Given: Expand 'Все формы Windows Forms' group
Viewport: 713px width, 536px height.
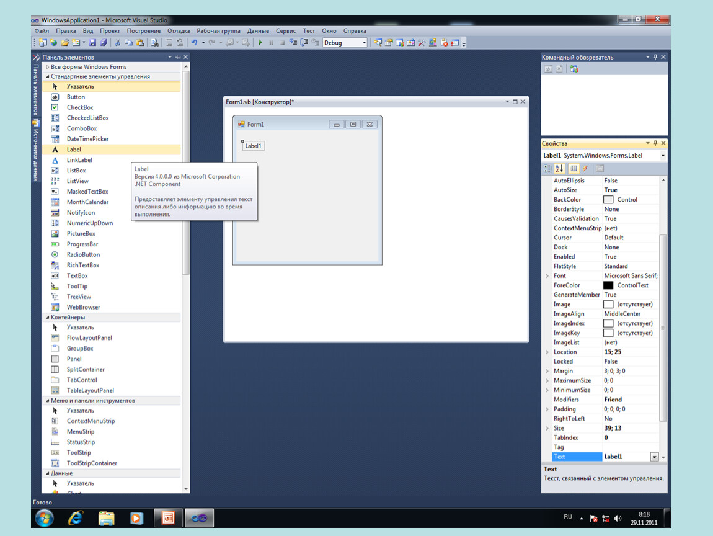Looking at the screenshot, I should point(47,67).
